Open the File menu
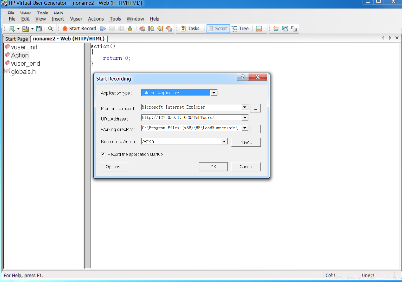Image resolution: width=402 pixels, height=282 pixels. pyautogui.click(x=12, y=19)
